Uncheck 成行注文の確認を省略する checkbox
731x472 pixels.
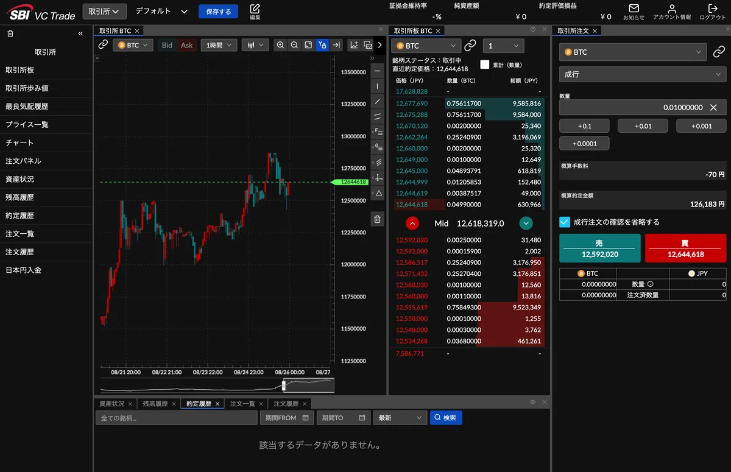click(x=565, y=222)
